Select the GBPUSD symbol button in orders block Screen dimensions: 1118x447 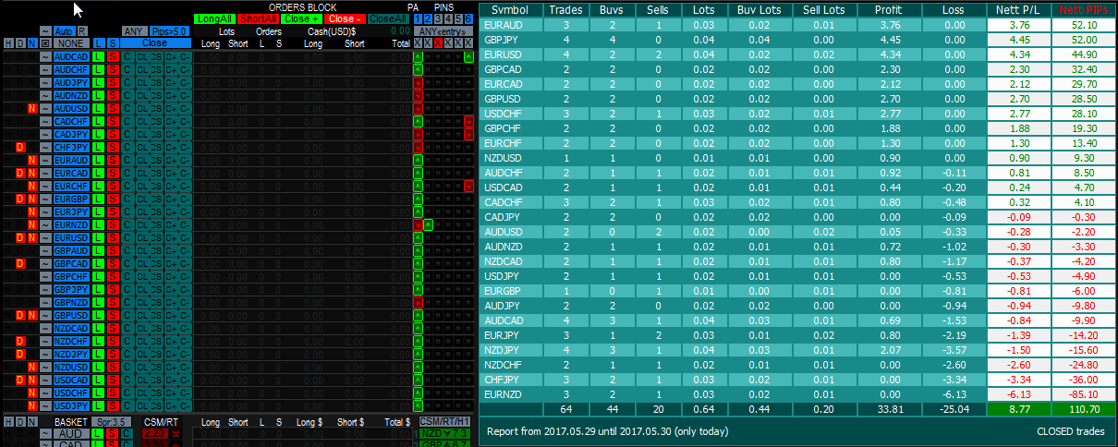[x=71, y=315]
